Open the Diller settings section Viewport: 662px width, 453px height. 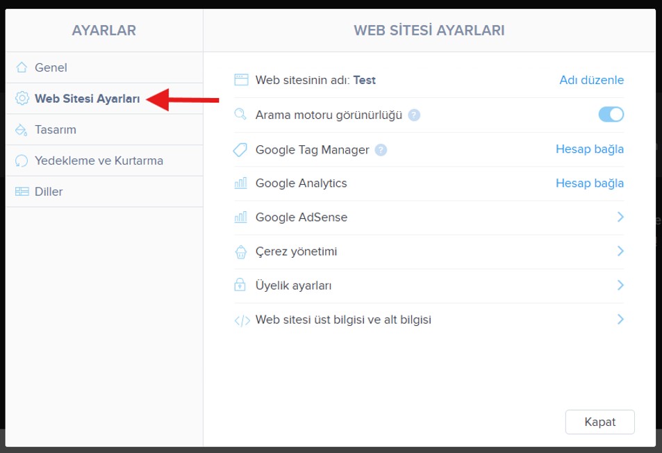pos(49,192)
